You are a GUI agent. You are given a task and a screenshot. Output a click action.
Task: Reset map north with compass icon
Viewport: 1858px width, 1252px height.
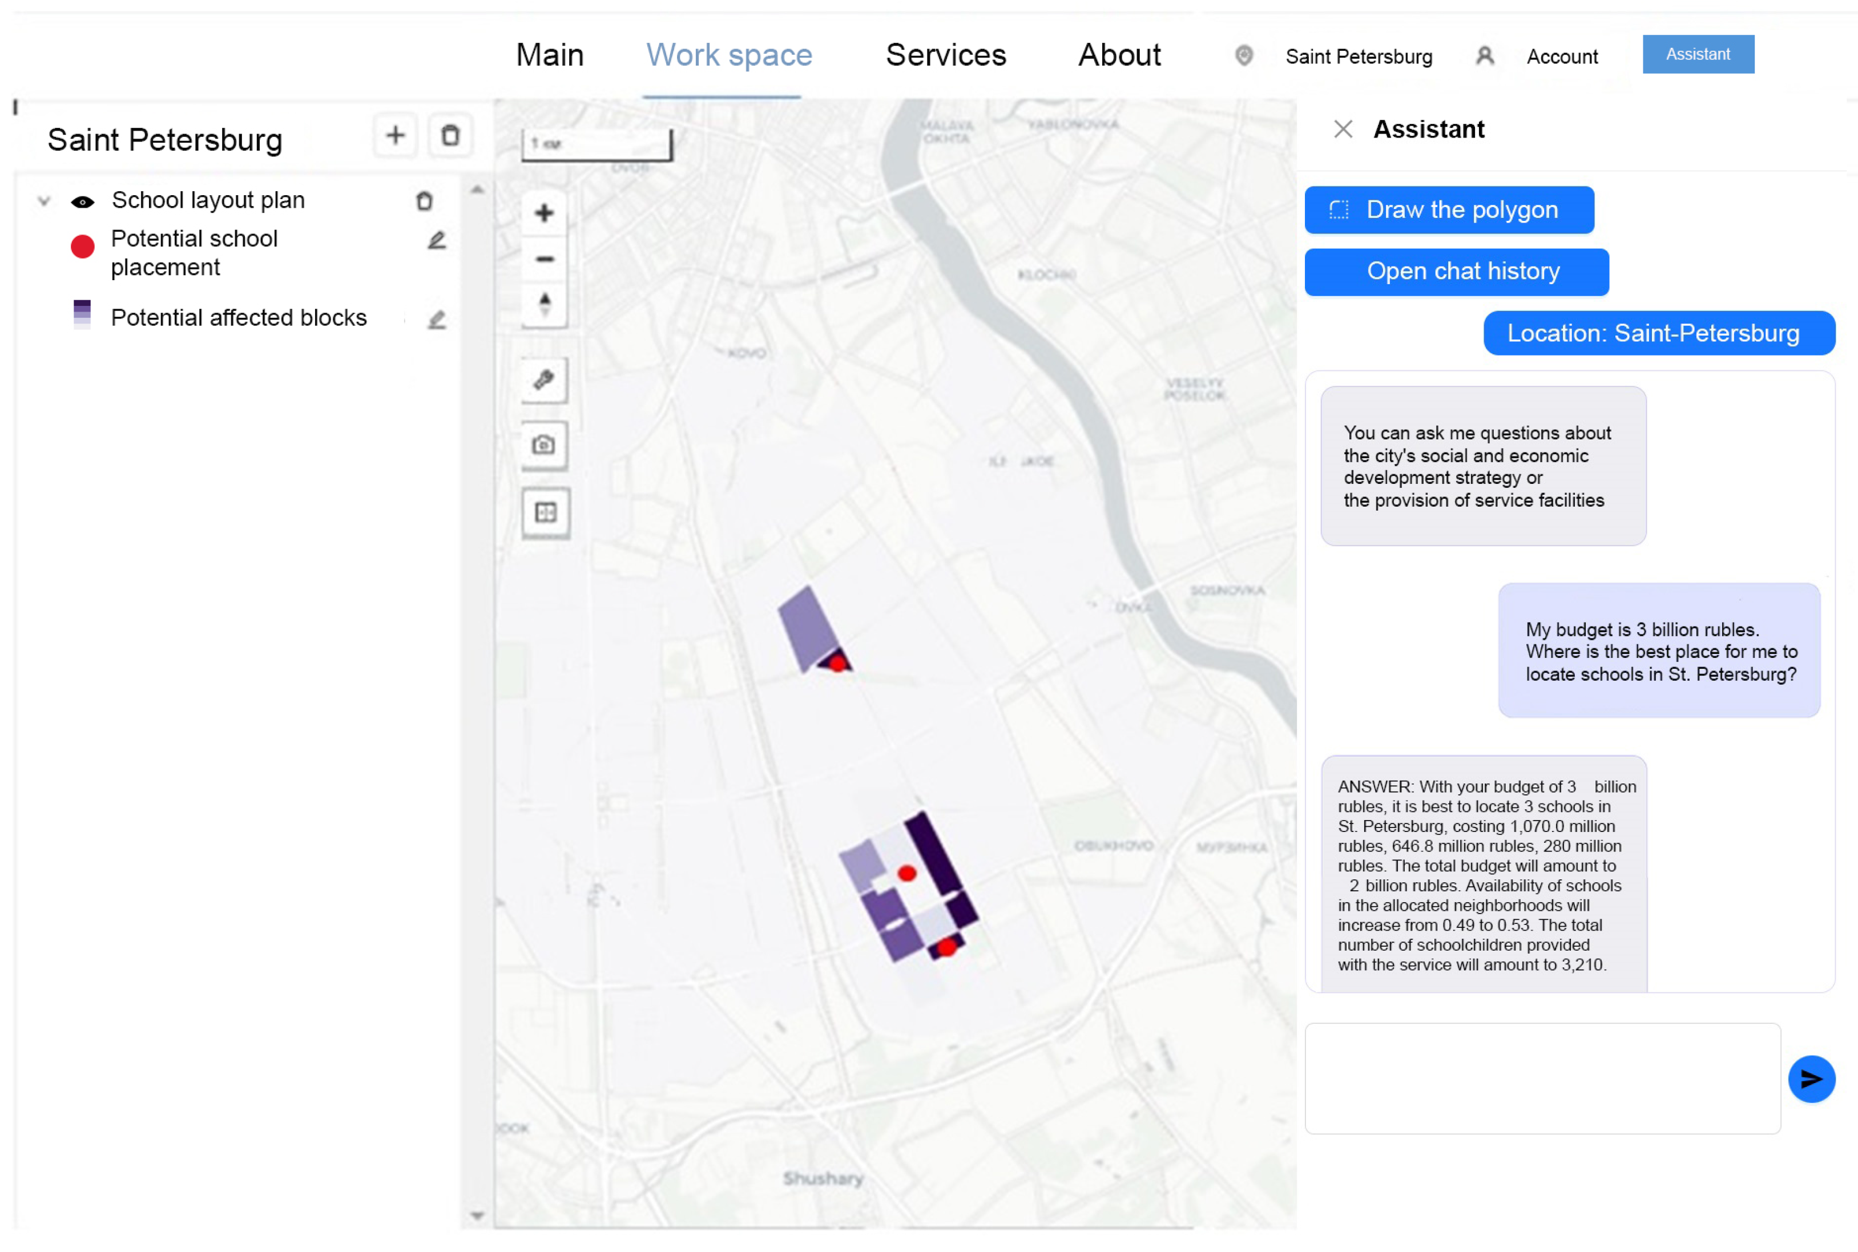click(x=545, y=304)
